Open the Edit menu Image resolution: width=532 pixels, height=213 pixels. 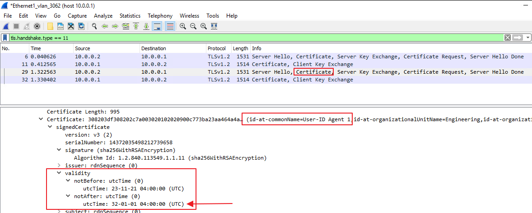coord(23,16)
